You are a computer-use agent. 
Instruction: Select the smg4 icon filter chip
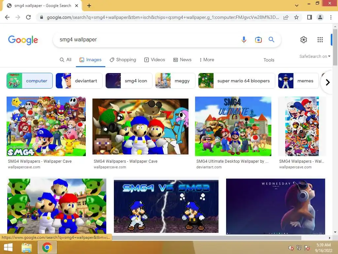pyautogui.click(x=129, y=81)
